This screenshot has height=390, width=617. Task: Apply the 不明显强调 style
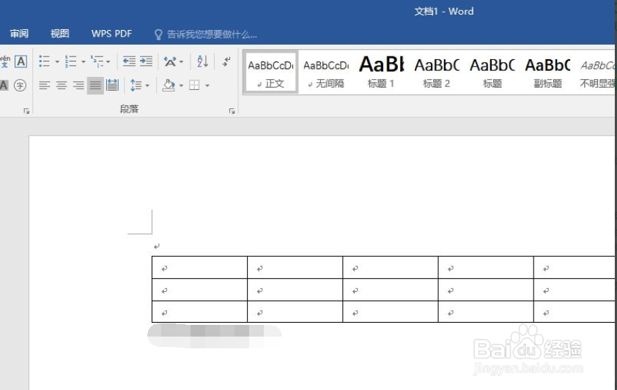(x=596, y=72)
